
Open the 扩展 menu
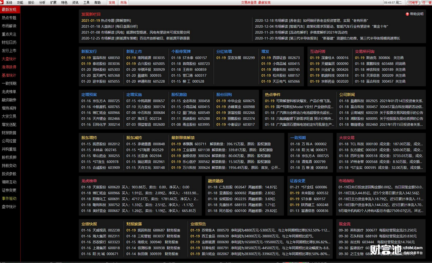tap(53, 3)
